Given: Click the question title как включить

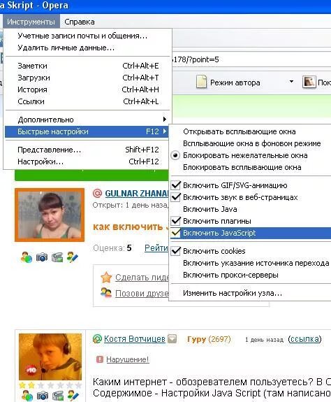Looking at the screenshot, I should point(131,227).
